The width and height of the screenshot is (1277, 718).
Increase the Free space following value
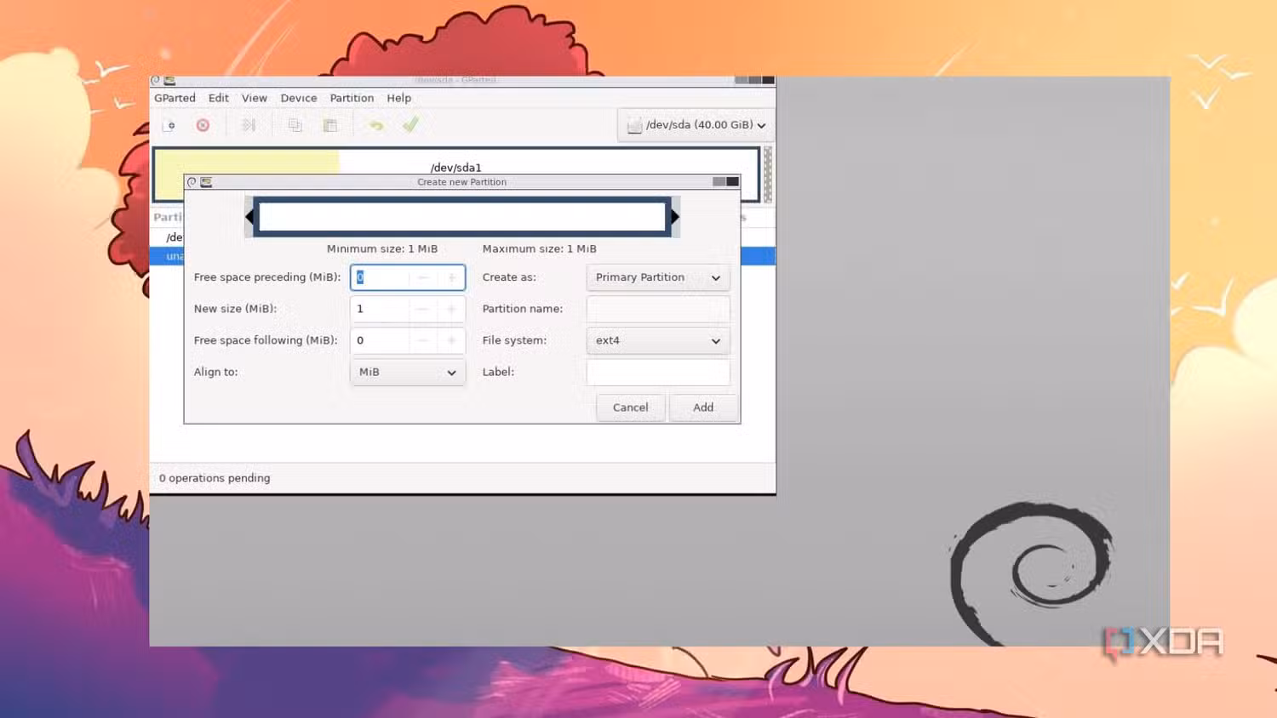(x=451, y=340)
